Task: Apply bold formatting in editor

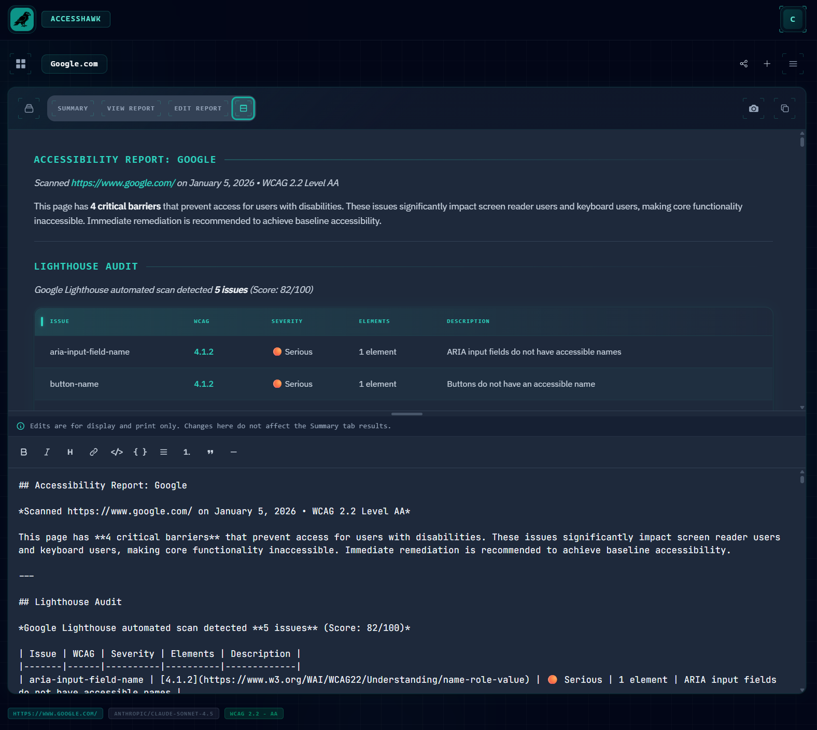Action: point(24,452)
